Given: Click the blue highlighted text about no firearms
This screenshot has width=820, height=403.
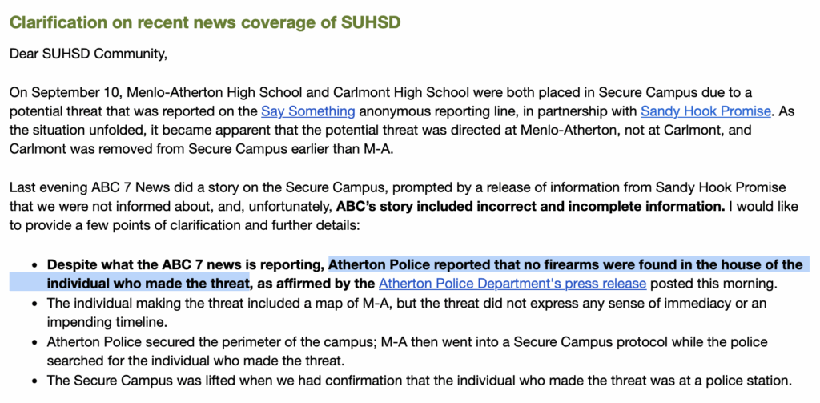Looking at the screenshot, I should coord(565,264).
